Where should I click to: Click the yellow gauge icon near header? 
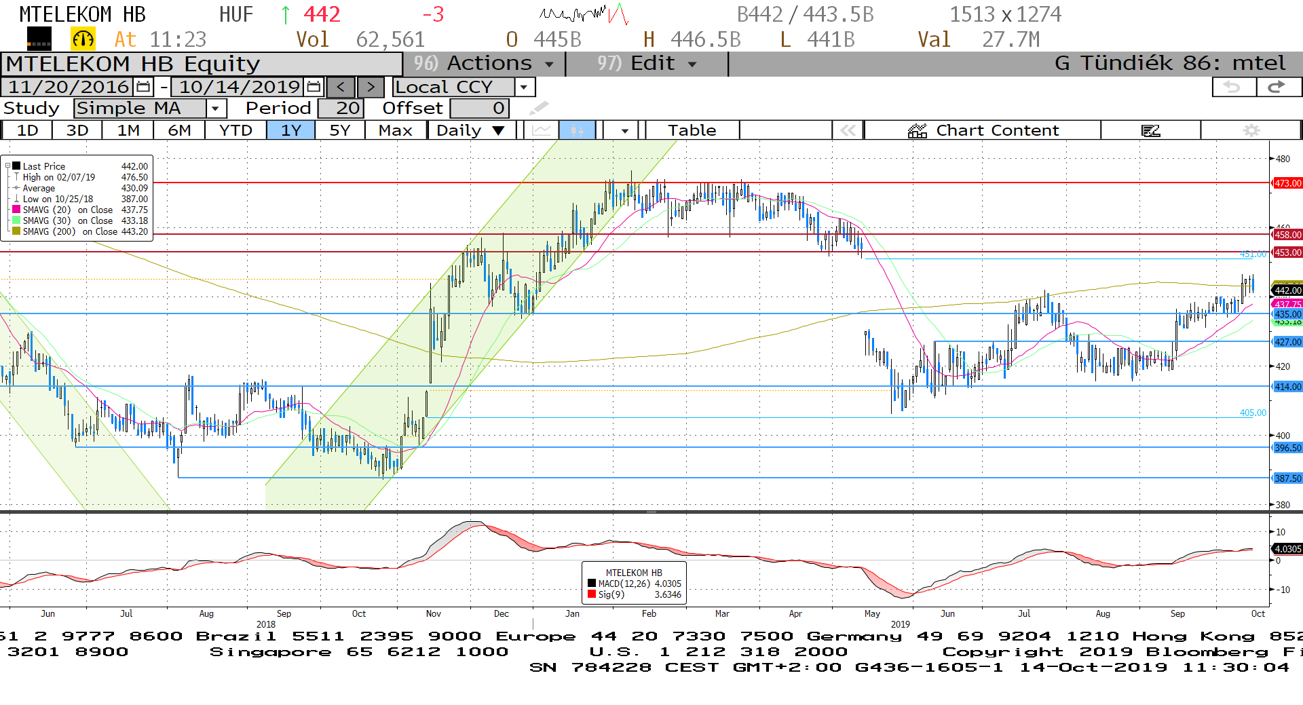[83, 39]
